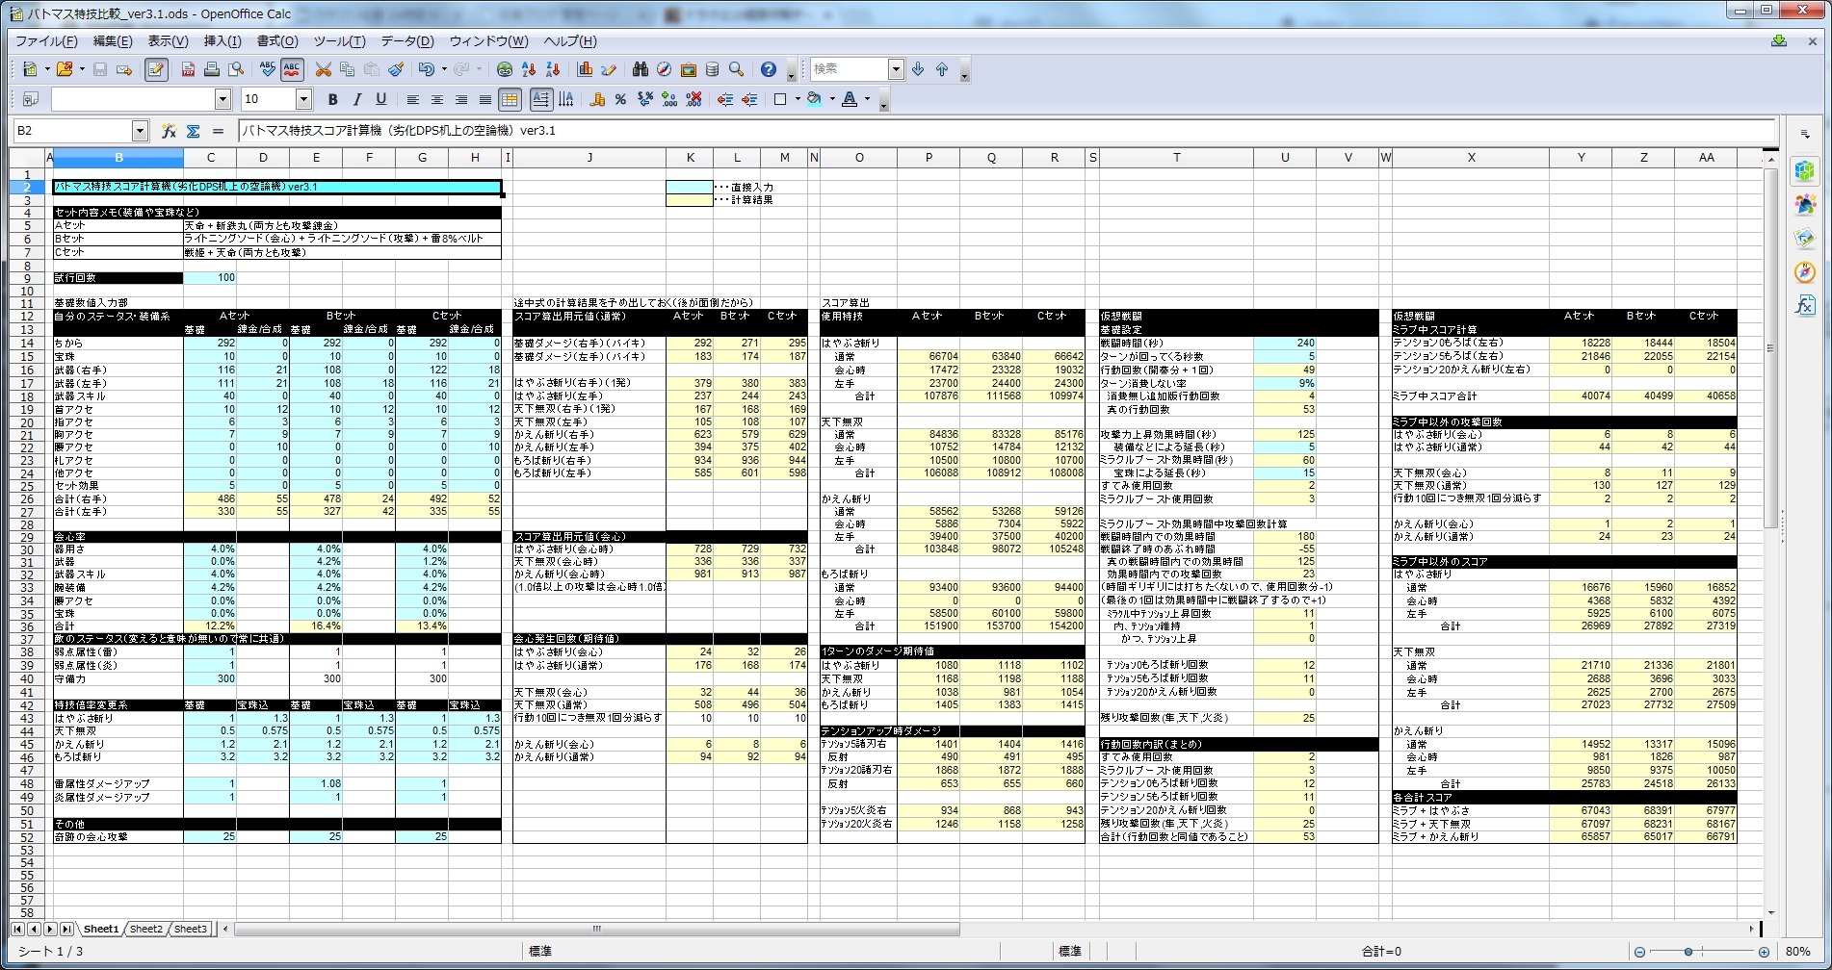The width and height of the screenshot is (1832, 970).
Task: Open the Navigator compass in the toolbar
Action: pyautogui.click(x=665, y=69)
